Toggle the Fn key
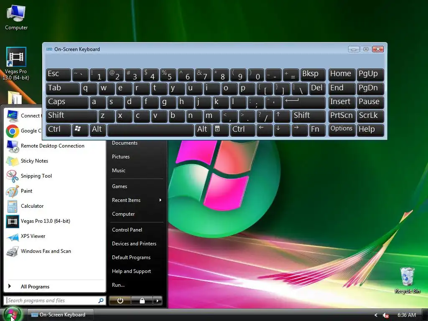Viewport: 428px width, 321px height. [317, 130]
